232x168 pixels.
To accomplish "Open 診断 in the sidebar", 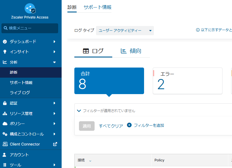I will click(31, 72).
